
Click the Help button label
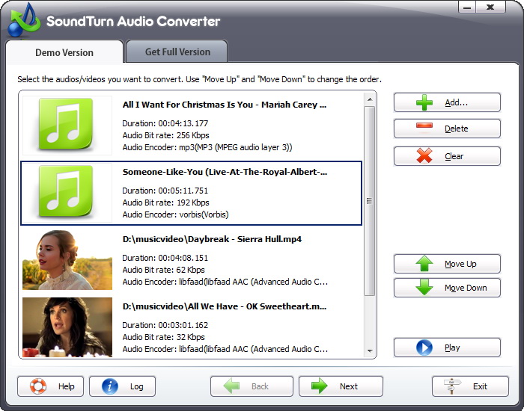(x=66, y=386)
